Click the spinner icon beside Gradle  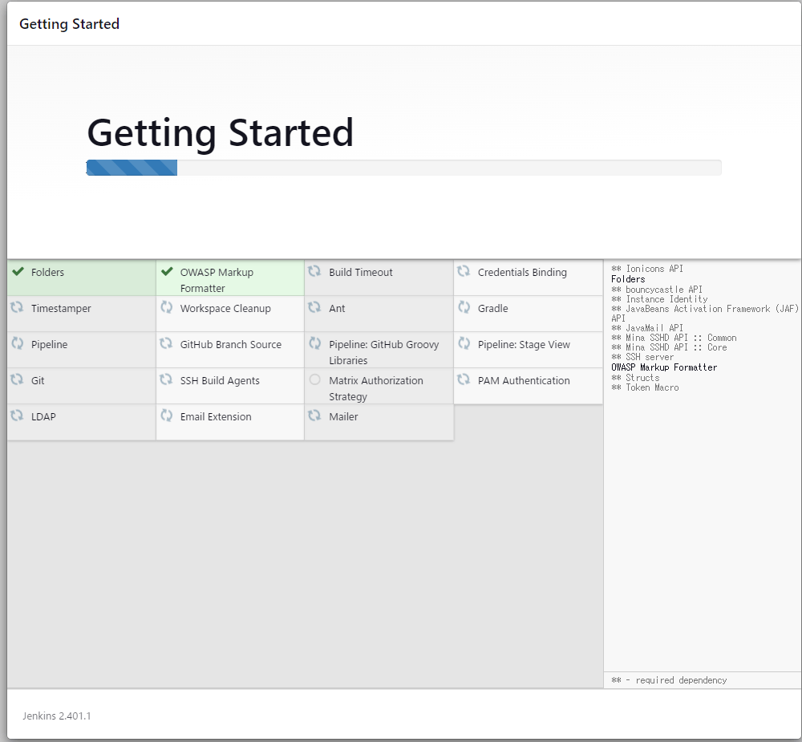[x=464, y=307]
